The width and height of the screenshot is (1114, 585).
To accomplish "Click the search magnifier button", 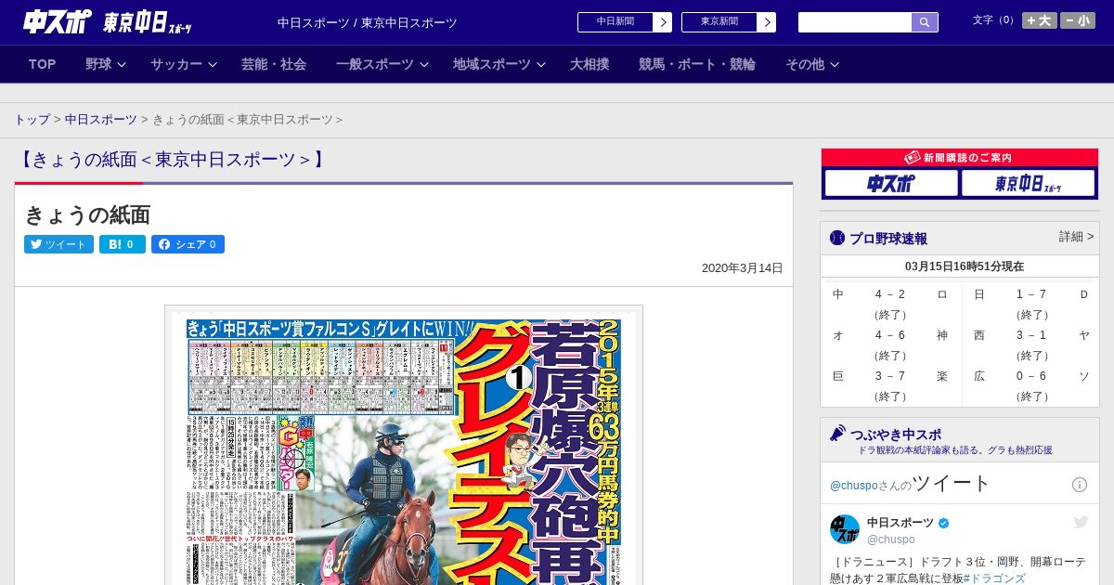I will click(925, 22).
